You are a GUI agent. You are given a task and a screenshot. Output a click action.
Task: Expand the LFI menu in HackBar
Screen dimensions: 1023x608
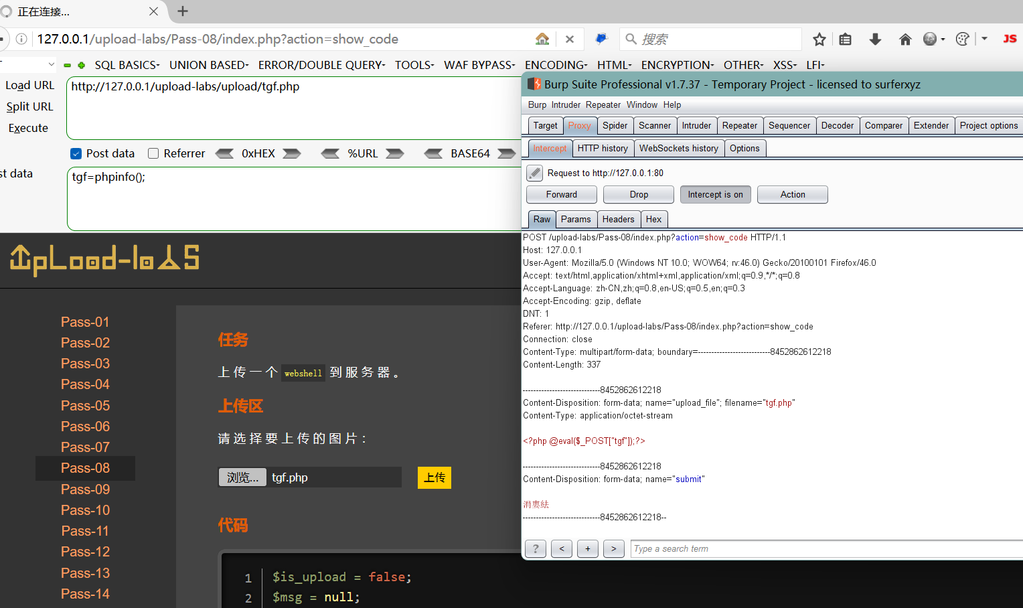click(x=815, y=65)
